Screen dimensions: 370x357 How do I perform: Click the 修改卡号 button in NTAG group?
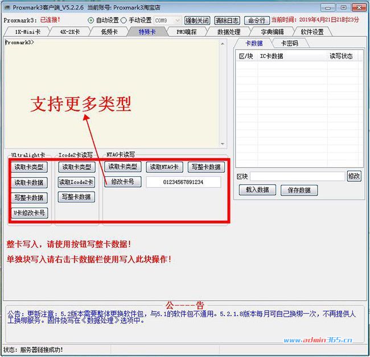[123, 182]
